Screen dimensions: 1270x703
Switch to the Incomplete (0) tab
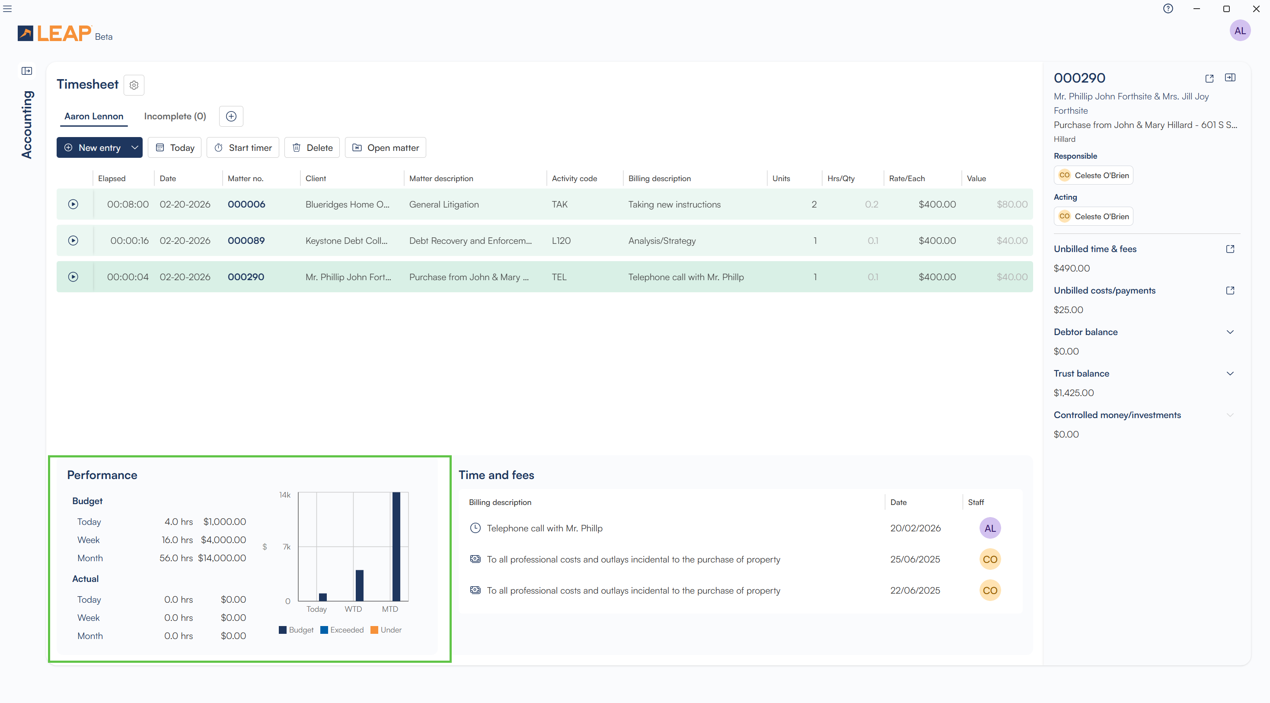pos(175,116)
